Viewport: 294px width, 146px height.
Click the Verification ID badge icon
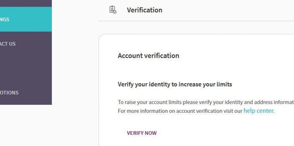tap(113, 10)
